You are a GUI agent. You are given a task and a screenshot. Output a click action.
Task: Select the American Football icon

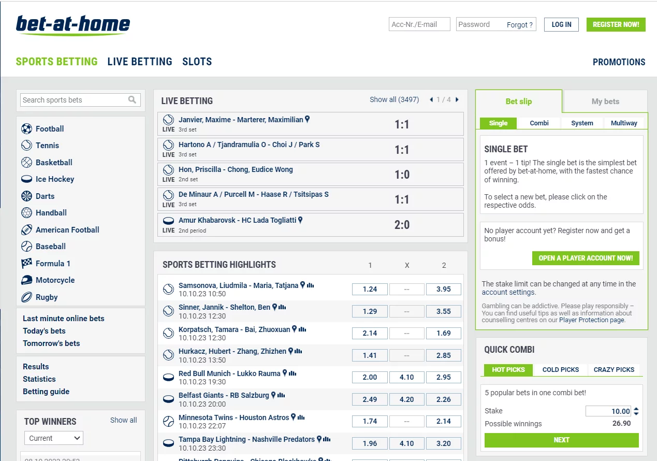pos(26,229)
